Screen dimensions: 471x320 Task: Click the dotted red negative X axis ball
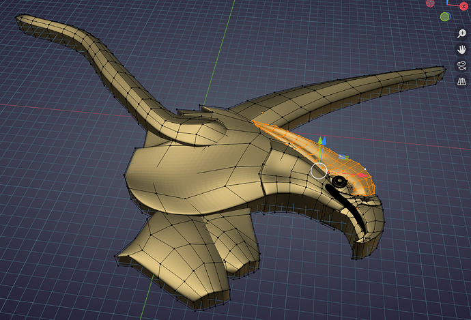(430, 3)
